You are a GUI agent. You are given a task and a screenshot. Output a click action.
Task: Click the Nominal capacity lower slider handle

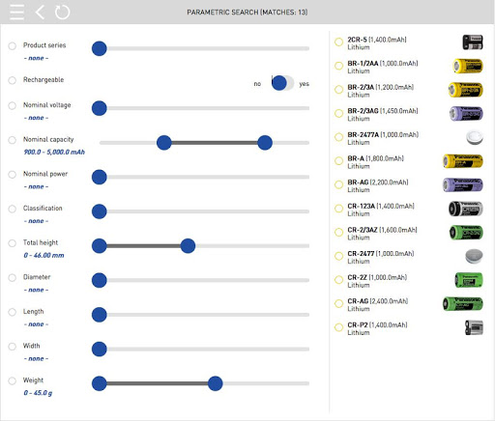[x=164, y=143]
